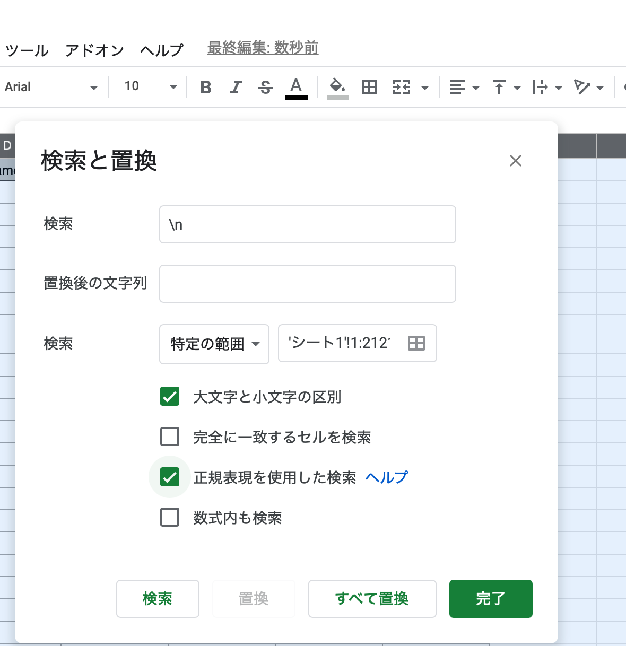Open vertical align options
The width and height of the screenshot is (626, 646).
coord(506,87)
